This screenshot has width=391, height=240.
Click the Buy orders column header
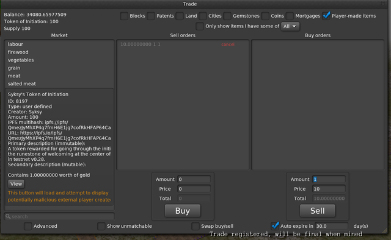point(318,35)
